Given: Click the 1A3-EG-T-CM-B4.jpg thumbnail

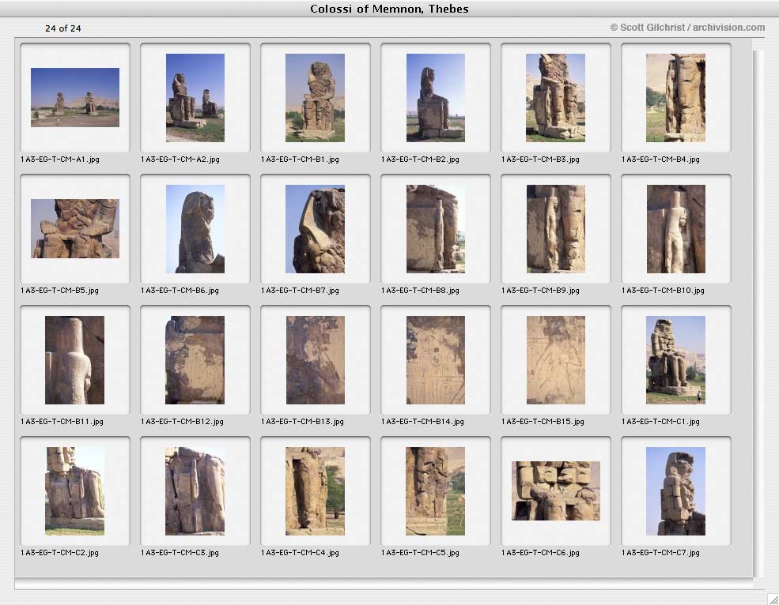Looking at the screenshot, I should pos(675,98).
